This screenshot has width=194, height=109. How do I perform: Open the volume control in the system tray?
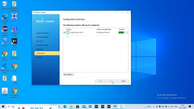[x=172, y=106]
